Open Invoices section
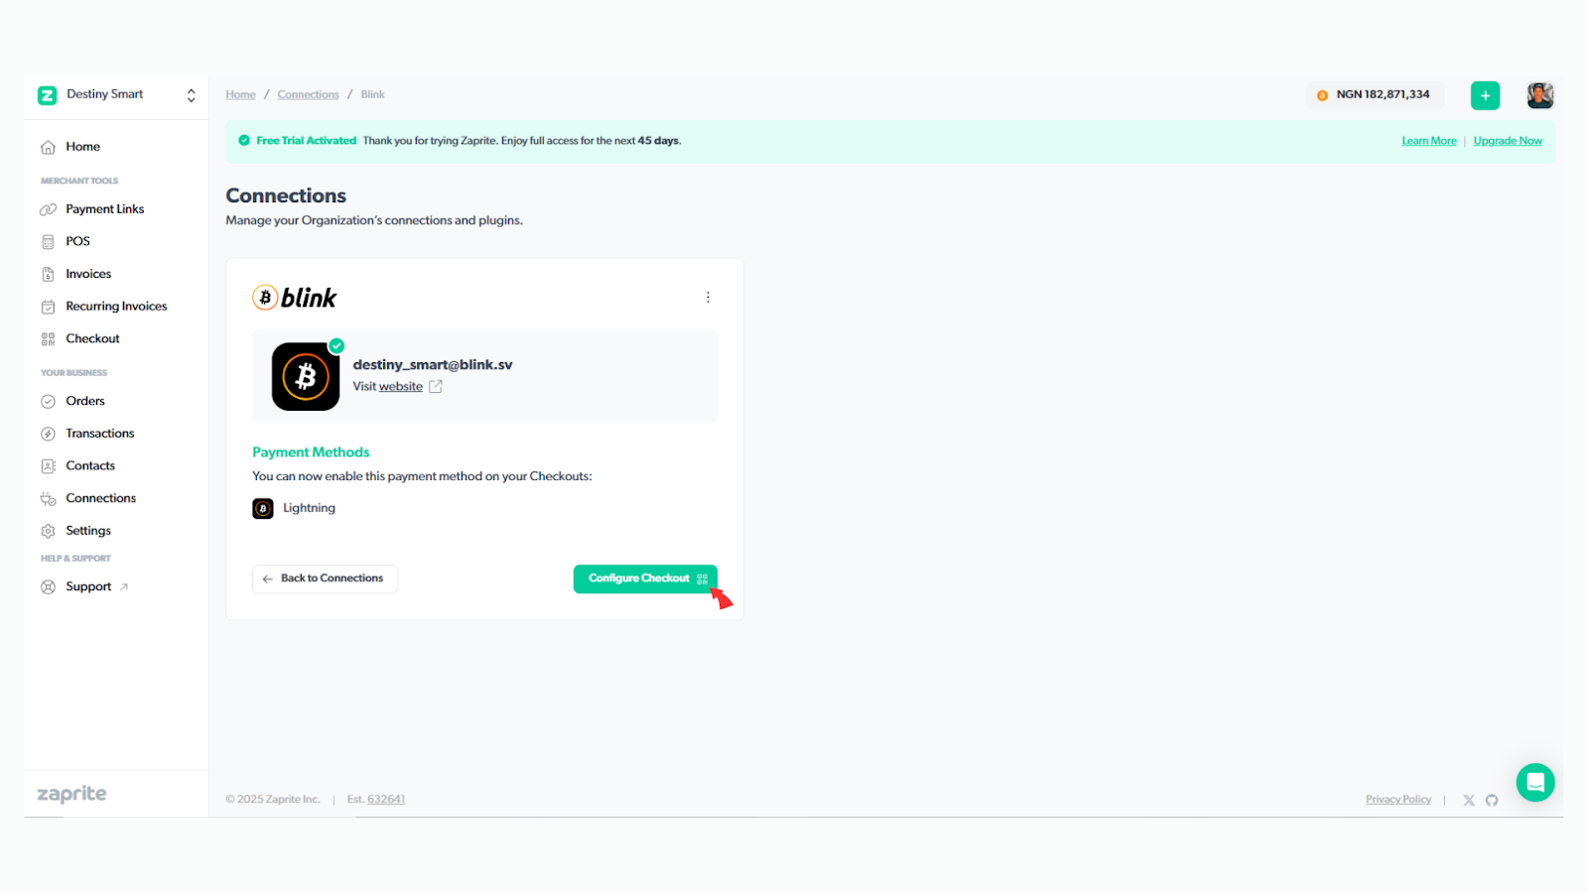The height and width of the screenshot is (893, 1588). (x=88, y=274)
